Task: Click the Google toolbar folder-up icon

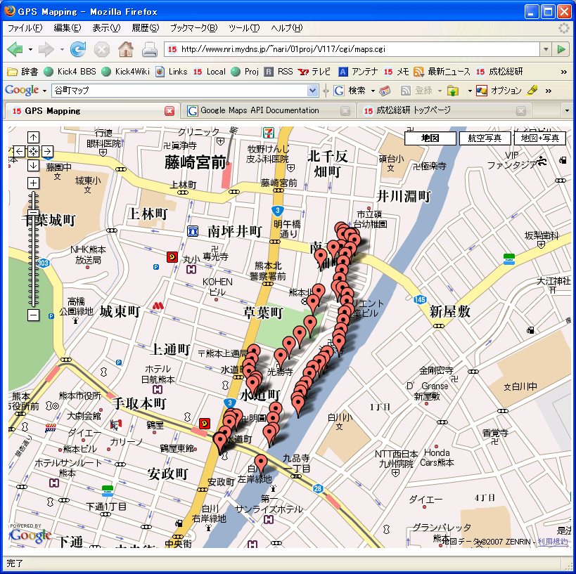Action: [453, 91]
